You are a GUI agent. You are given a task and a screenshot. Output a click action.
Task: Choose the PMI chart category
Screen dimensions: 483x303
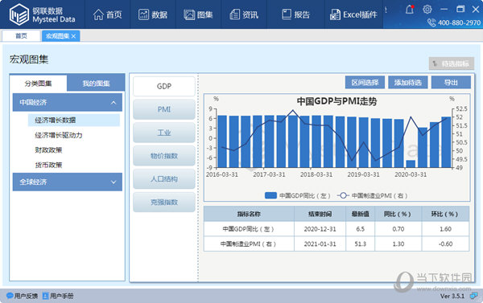[164, 109]
